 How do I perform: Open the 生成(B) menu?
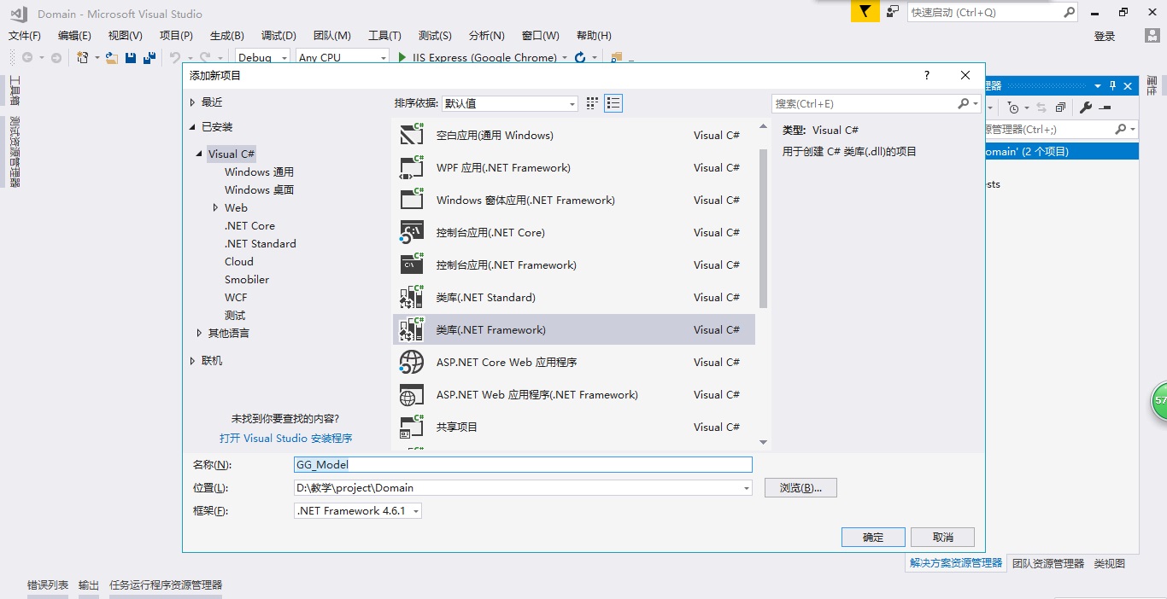[x=227, y=35]
